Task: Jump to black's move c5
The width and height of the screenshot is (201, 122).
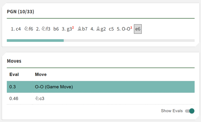Action: (111, 29)
